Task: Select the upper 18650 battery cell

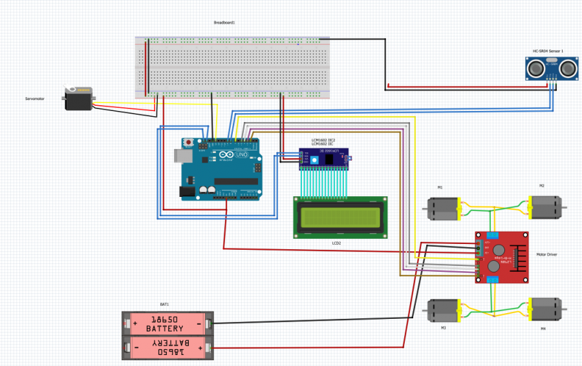Action: (x=167, y=324)
